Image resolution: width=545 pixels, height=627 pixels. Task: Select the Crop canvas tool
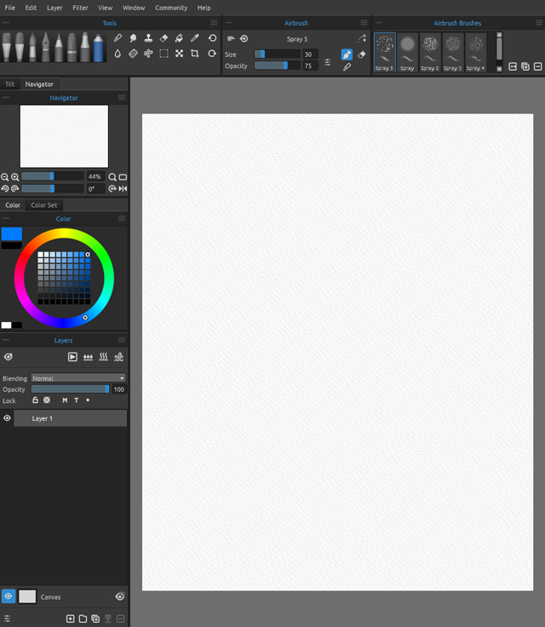click(x=195, y=53)
